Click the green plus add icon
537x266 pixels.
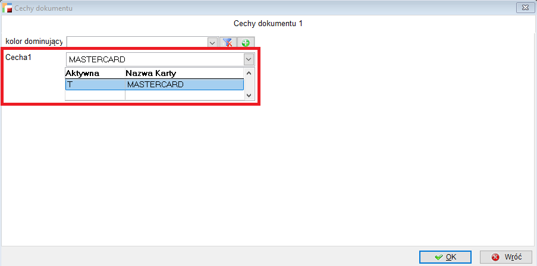tap(246, 42)
